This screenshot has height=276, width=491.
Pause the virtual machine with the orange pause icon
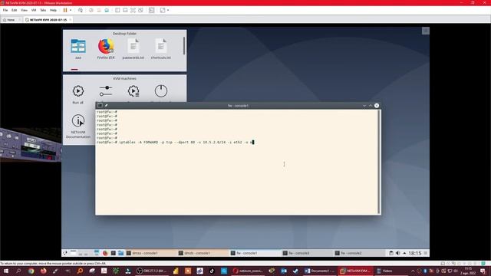(x=65, y=10)
